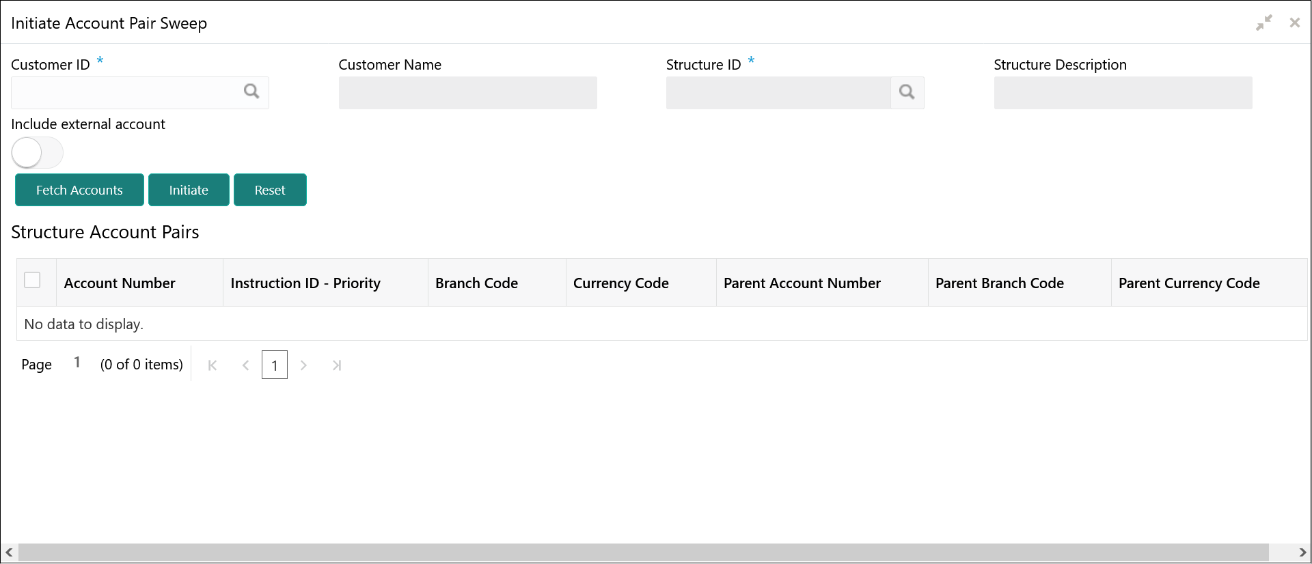Click the 'No data to display.' text
The width and height of the screenshot is (1312, 564).
(x=83, y=324)
